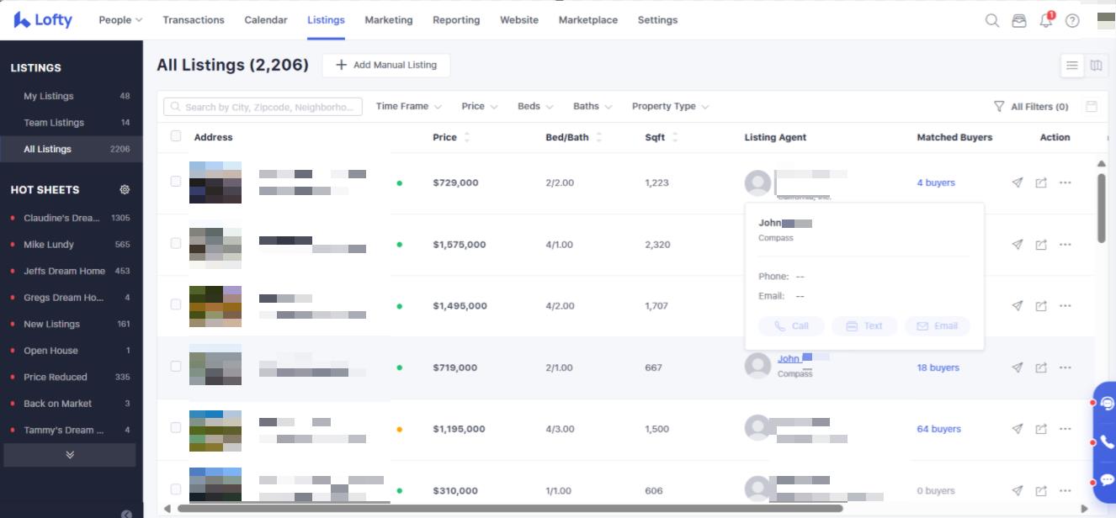Click the Add Manual Listing button
1116x518 pixels.
(386, 66)
